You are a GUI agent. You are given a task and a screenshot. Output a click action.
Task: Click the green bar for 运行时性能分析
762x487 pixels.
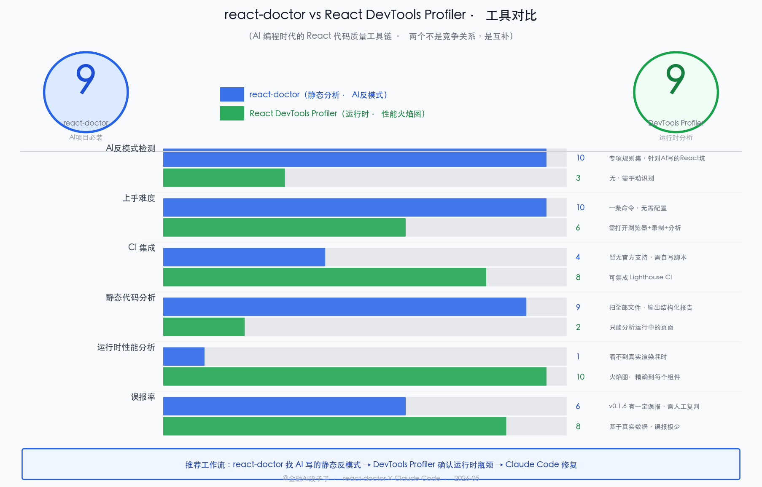coord(355,377)
